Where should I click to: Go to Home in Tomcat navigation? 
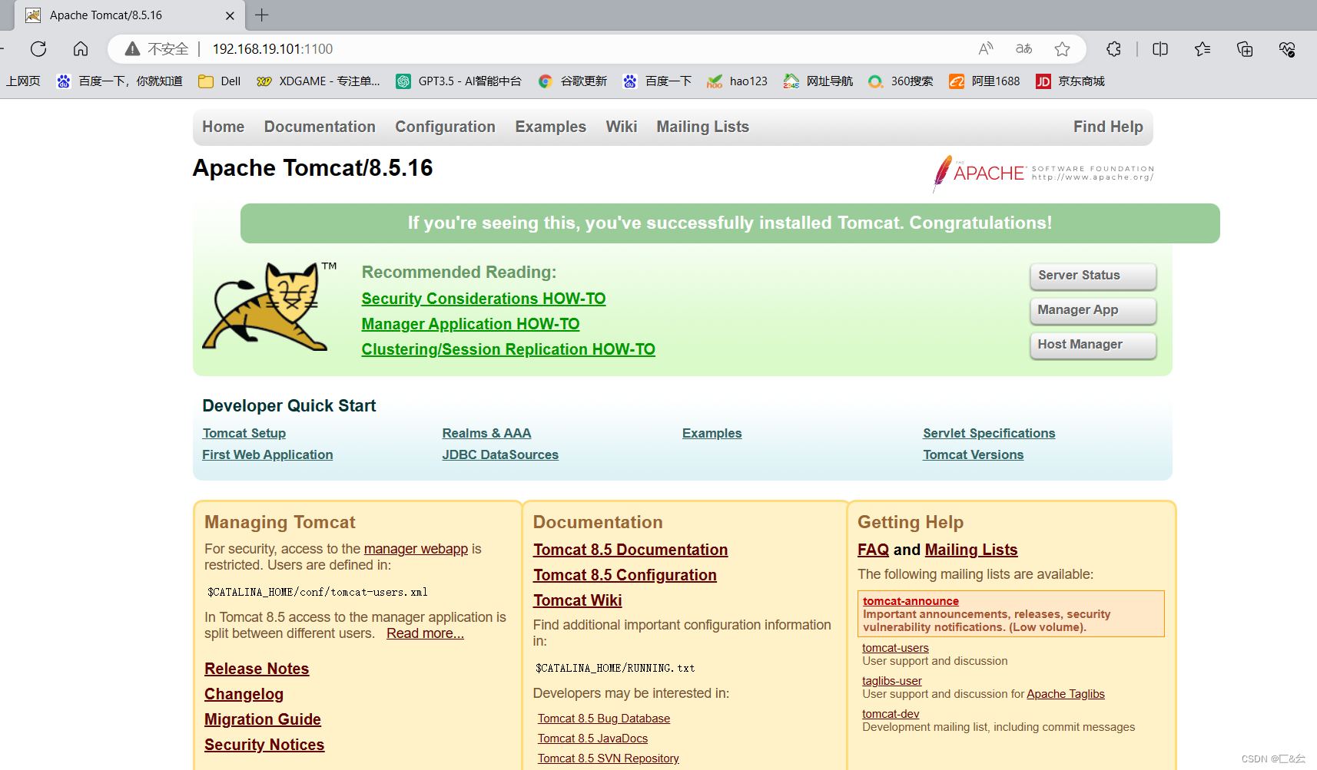[x=224, y=127]
